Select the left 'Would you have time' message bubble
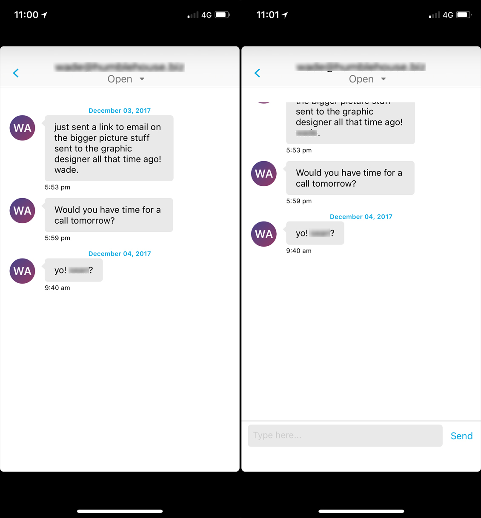The height and width of the screenshot is (518, 481). 109,215
